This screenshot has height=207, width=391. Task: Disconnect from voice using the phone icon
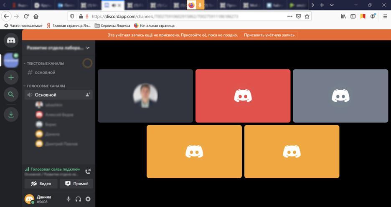pyautogui.click(x=88, y=171)
